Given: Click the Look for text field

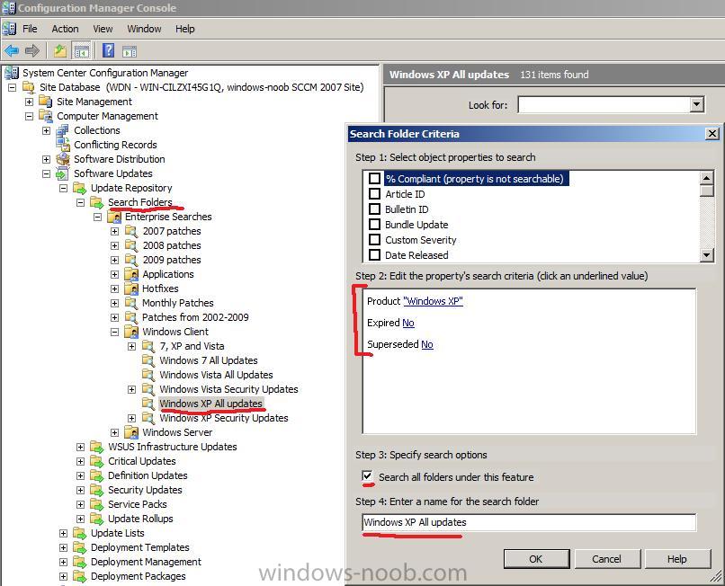Looking at the screenshot, I should (604, 104).
